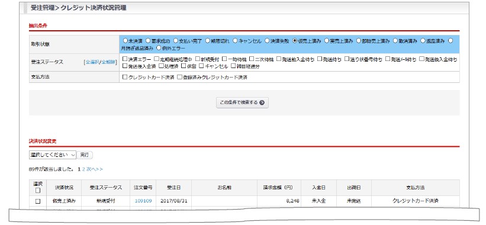
Task: Click the 出荷日 column header
Action: point(354,188)
